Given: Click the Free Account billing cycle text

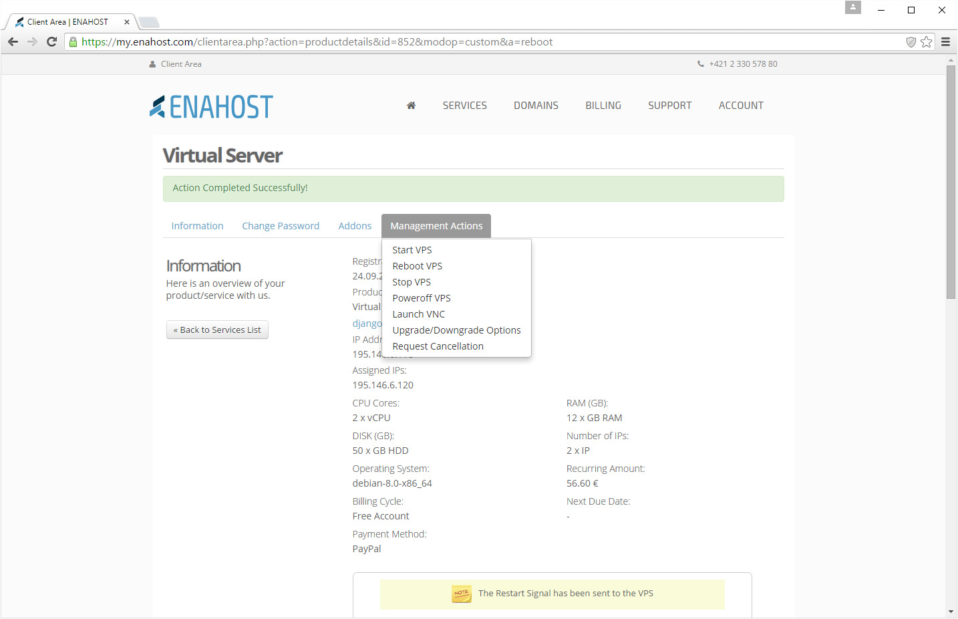Looking at the screenshot, I should [x=381, y=516].
